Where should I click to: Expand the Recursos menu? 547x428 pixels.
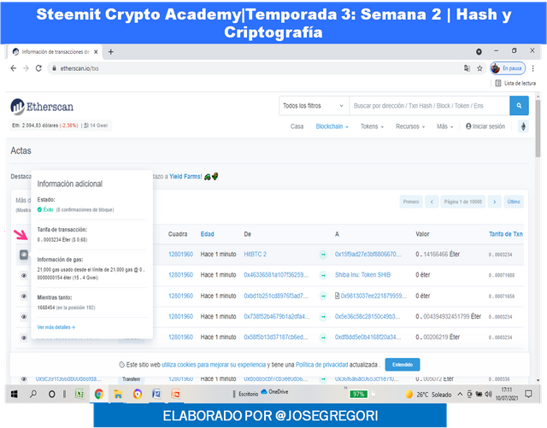[x=410, y=126]
